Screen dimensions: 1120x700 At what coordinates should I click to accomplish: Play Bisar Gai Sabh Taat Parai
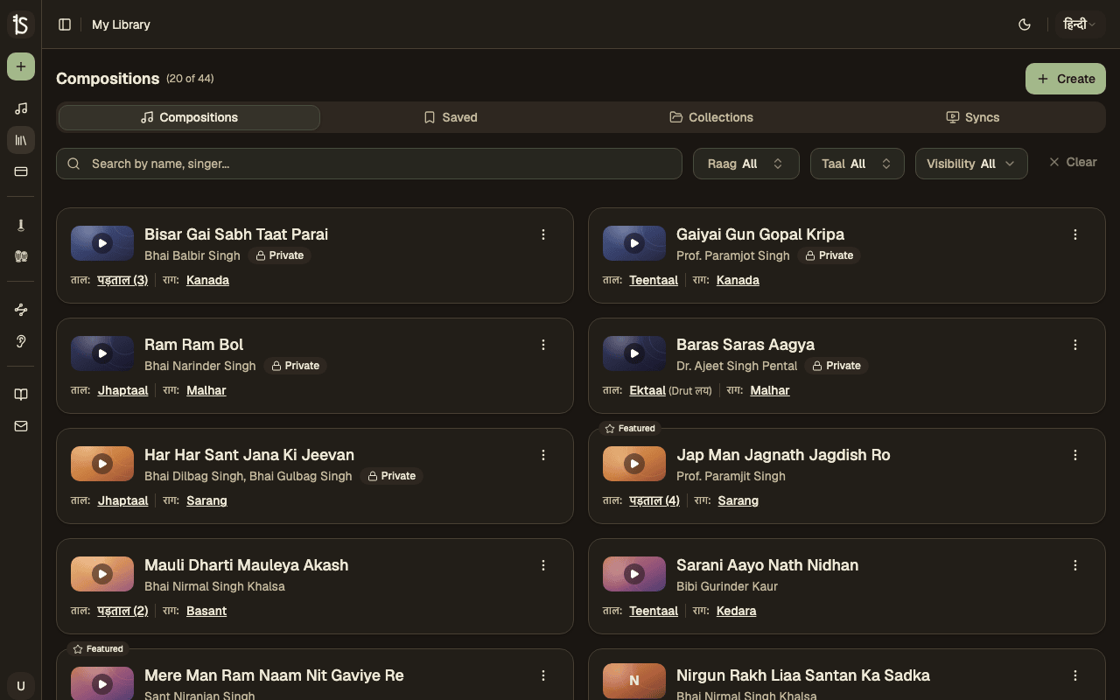point(102,243)
